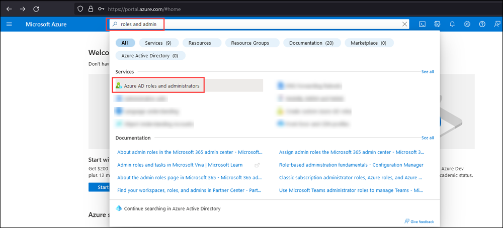Open Azure Cloud Shell
Image resolution: width=503 pixels, height=228 pixels.
pyautogui.click(x=423, y=24)
